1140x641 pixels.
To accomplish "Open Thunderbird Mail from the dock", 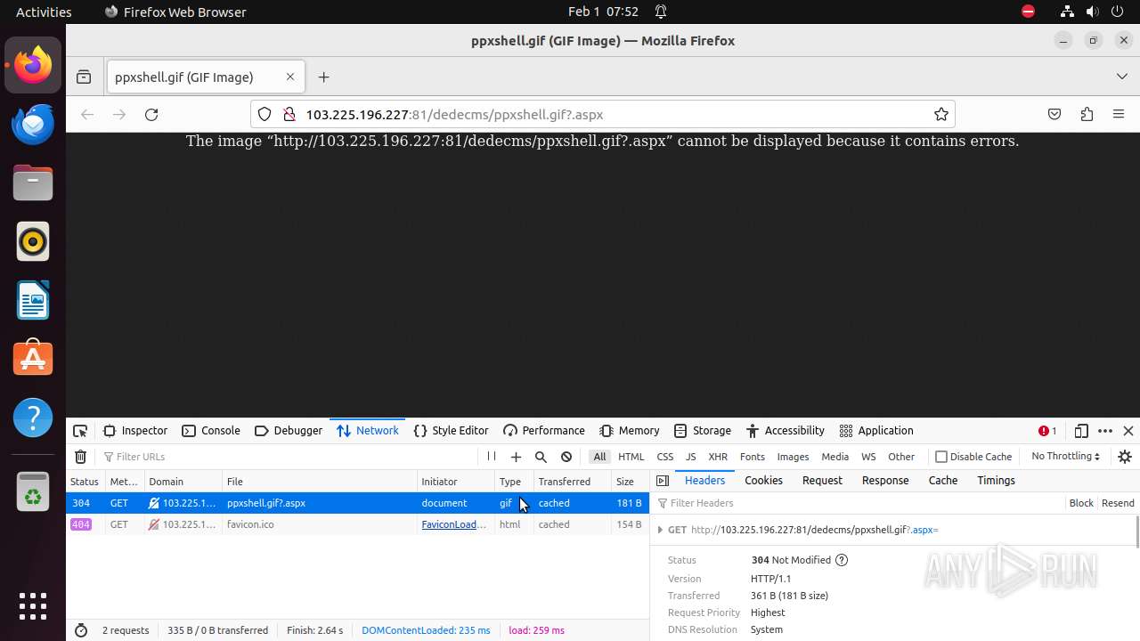I will tap(33, 124).
